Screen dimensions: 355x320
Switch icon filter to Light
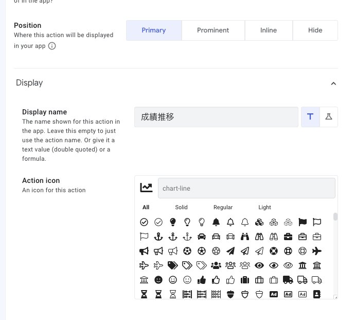(x=264, y=207)
